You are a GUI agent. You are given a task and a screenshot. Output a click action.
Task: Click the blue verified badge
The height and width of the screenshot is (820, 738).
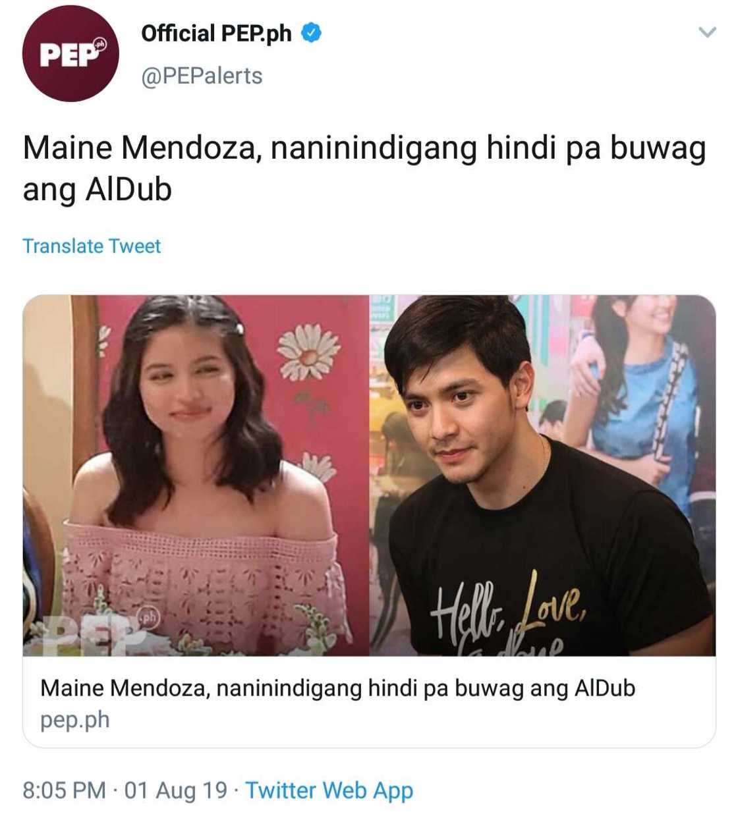point(311,33)
